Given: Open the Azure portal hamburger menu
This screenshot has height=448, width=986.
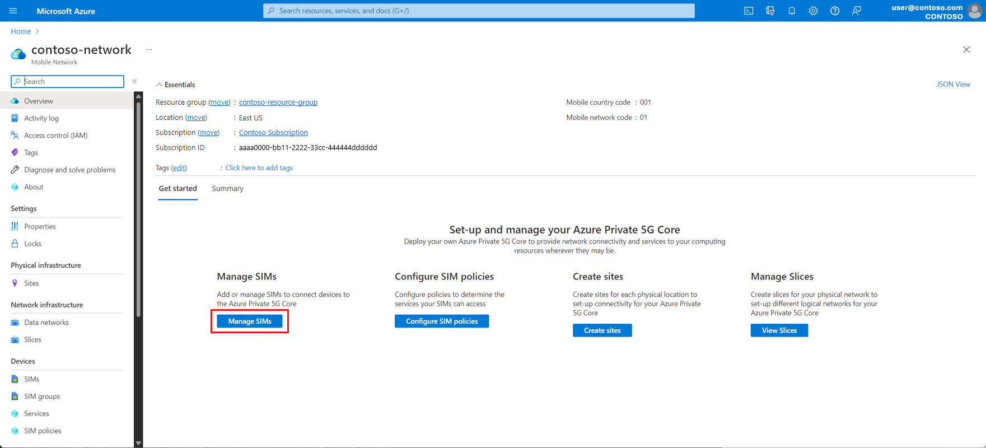Looking at the screenshot, I should [x=13, y=11].
